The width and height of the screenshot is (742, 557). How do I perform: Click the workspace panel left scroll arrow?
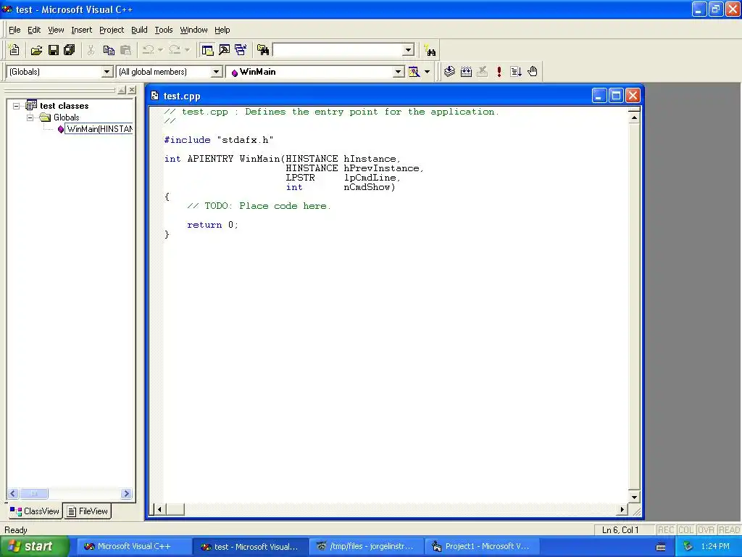13,493
